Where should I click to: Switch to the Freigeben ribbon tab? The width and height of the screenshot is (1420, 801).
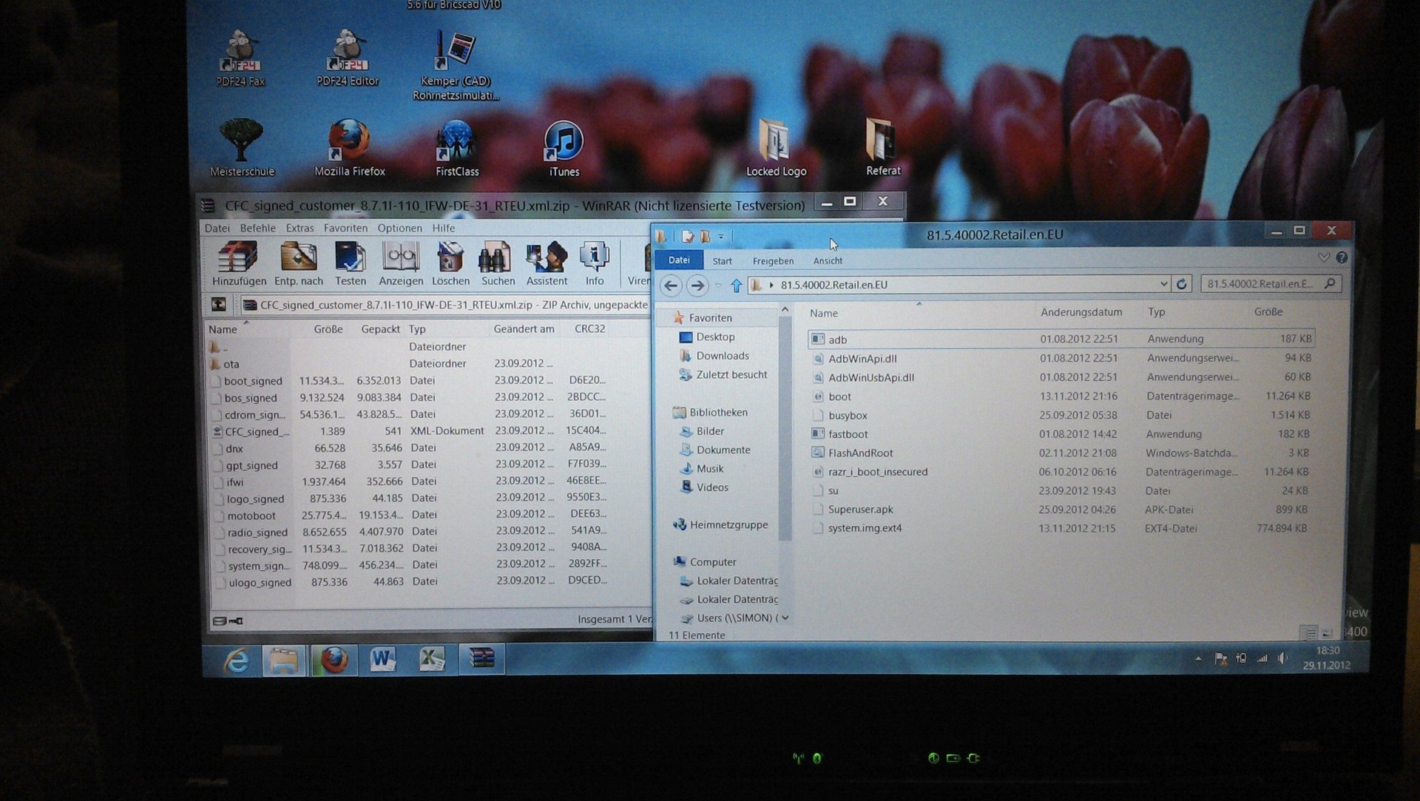pyautogui.click(x=773, y=260)
